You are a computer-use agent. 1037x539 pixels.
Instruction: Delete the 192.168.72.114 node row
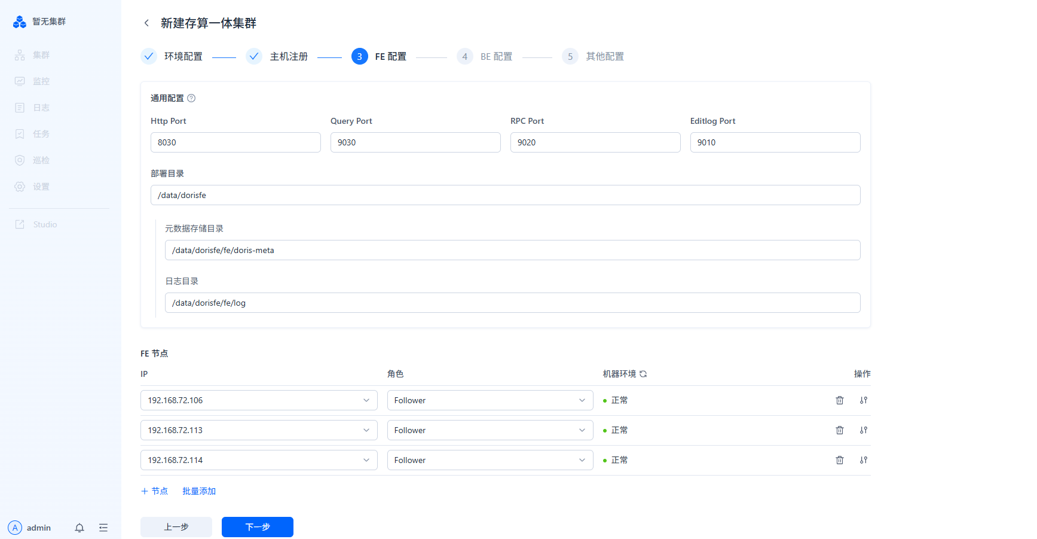point(839,460)
